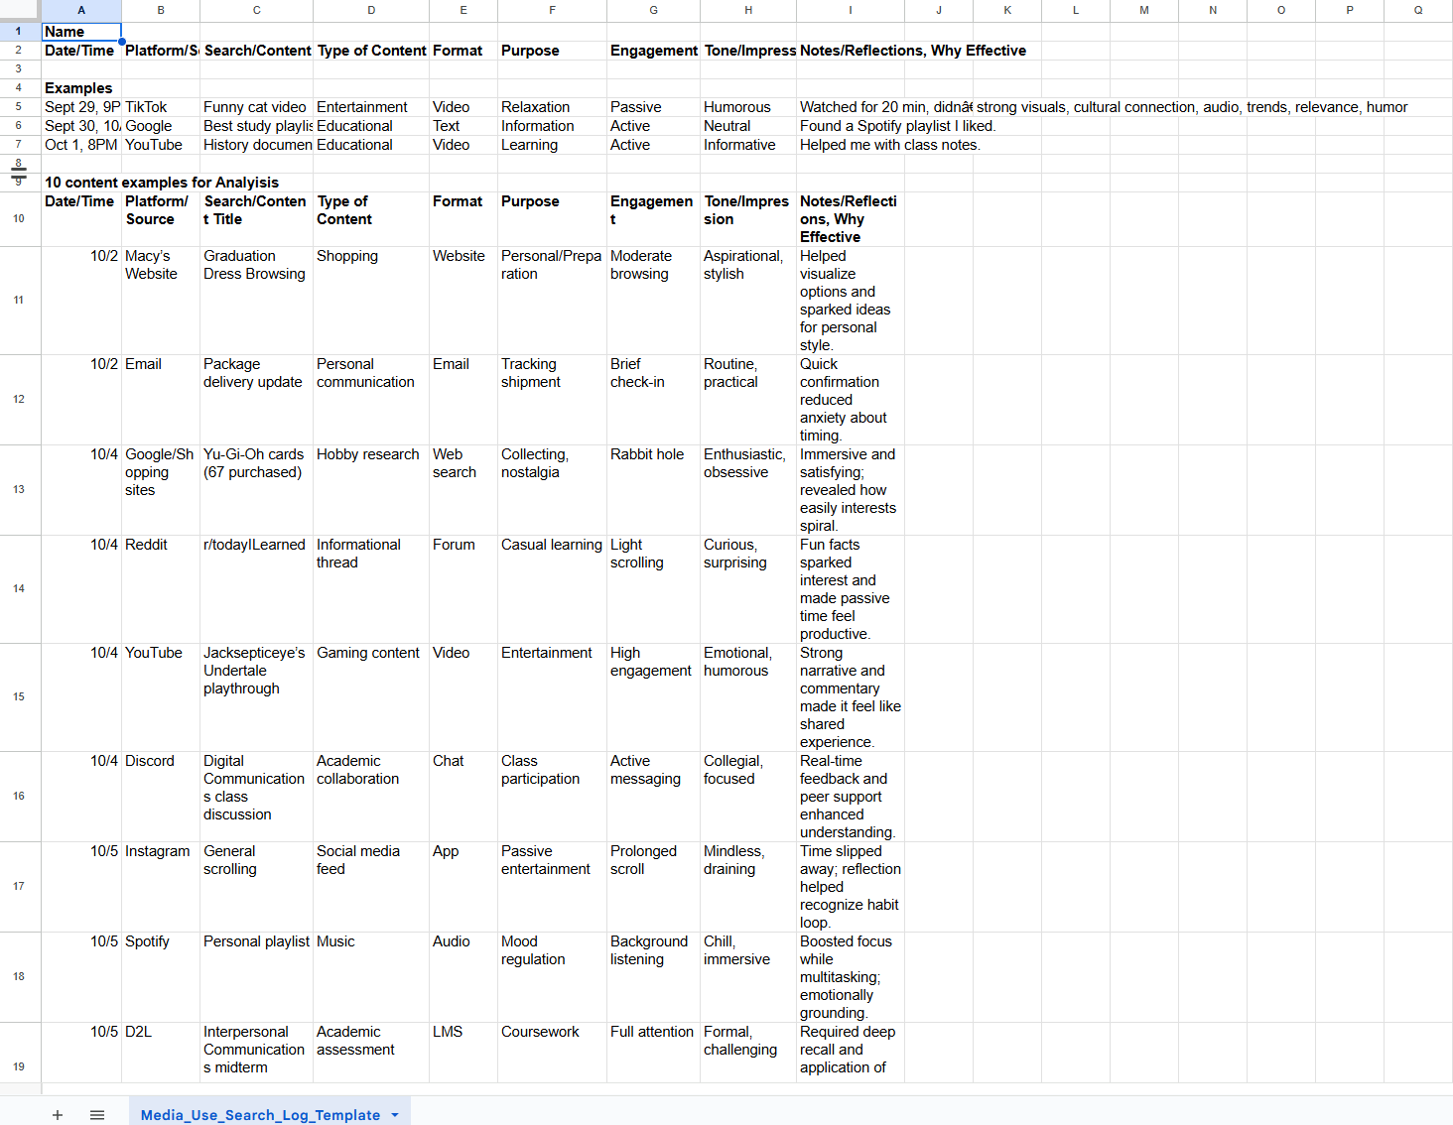Click the frozen rows divider handle
The image size is (1453, 1125).
(x=19, y=173)
